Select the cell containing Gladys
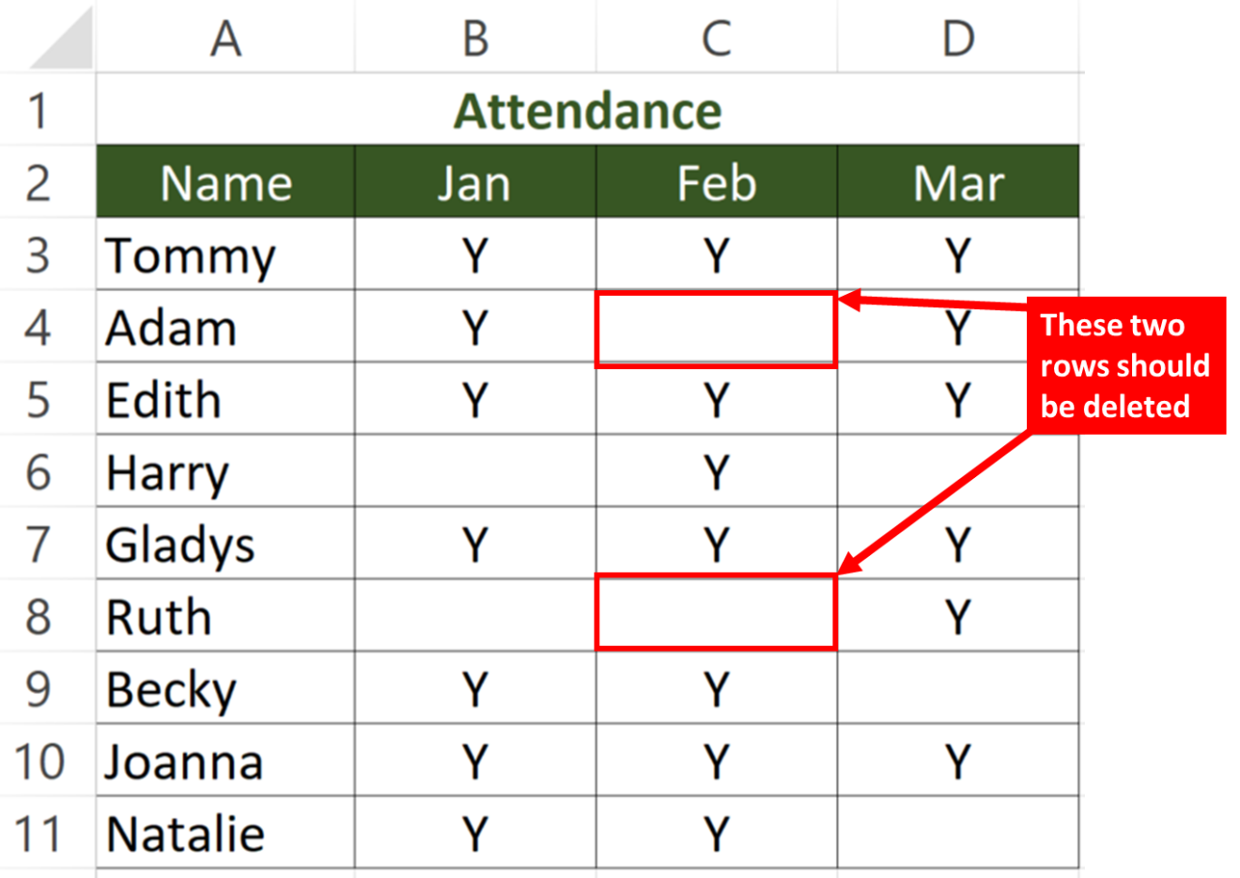 coord(225,545)
